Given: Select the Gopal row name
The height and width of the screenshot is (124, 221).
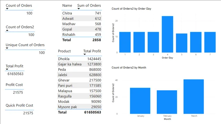Looking at the screenshot, I should [67, 29].
